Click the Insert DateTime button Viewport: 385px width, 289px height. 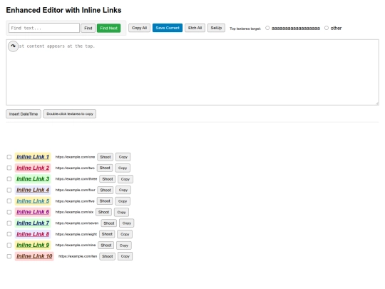click(24, 113)
